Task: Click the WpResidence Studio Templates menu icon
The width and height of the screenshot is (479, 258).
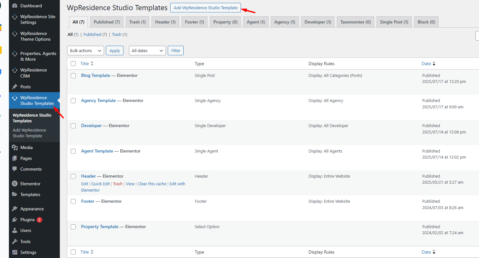Action: click(x=15, y=98)
